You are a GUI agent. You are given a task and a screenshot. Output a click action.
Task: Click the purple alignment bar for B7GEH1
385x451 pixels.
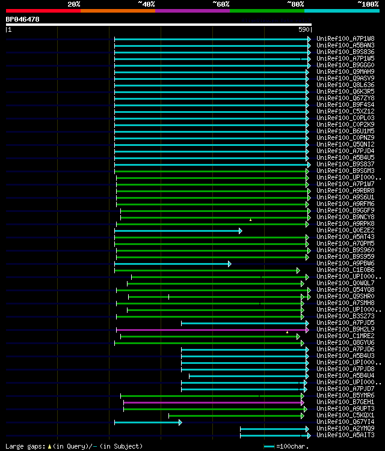click(213, 402)
